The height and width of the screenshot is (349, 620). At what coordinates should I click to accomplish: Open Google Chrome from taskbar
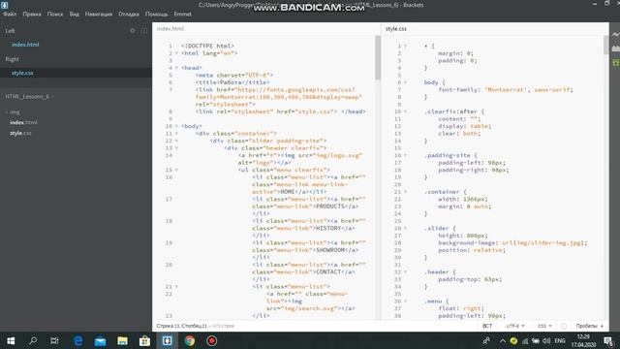[x=190, y=340]
